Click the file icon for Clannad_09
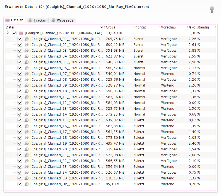The height and width of the screenshot is (196, 221). point(27,85)
